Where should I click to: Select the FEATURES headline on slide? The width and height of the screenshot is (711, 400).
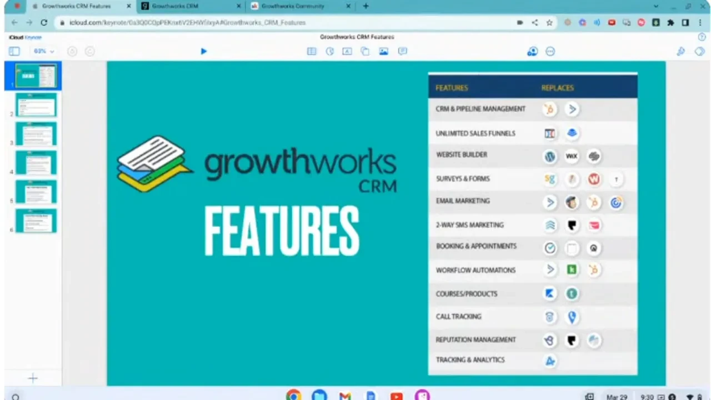[x=282, y=231]
